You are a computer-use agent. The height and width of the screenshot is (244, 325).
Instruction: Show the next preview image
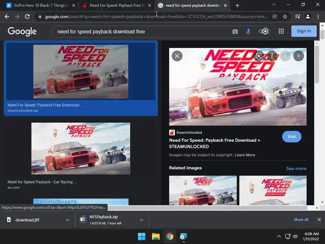tap(298, 56)
